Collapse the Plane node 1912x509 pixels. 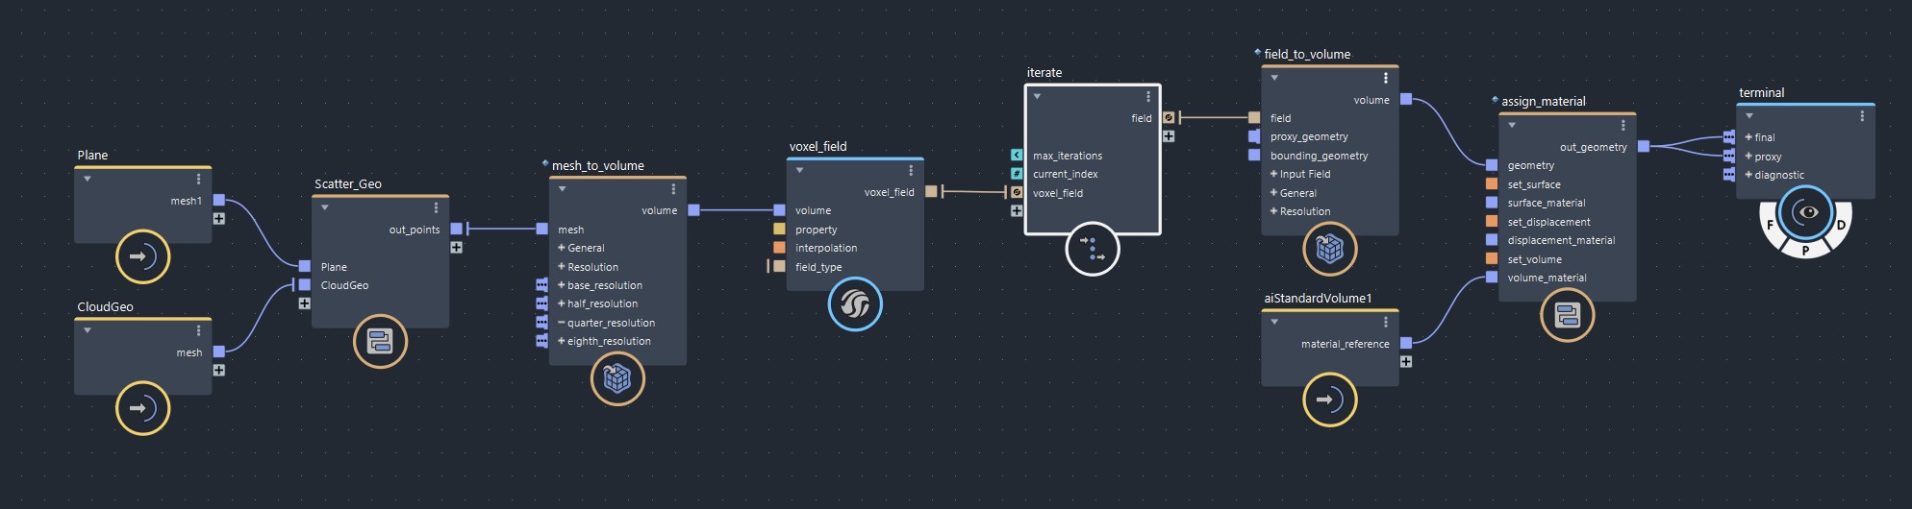[x=88, y=180]
